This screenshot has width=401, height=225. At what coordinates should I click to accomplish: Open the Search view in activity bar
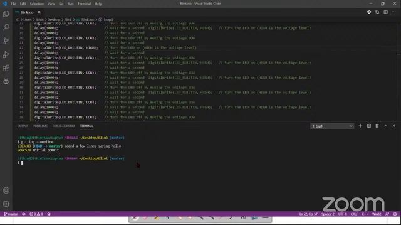[x=6, y=27]
